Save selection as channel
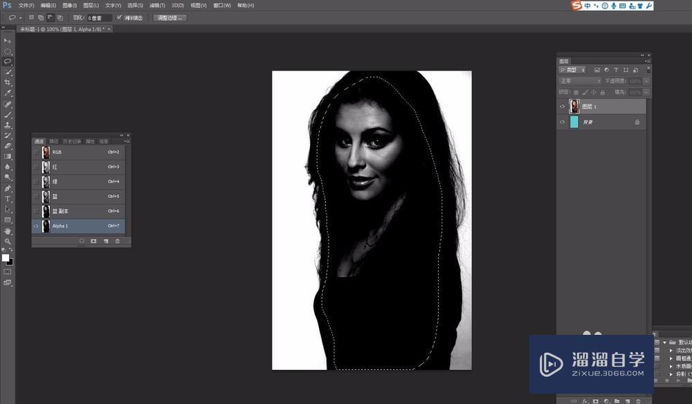The image size is (692, 404). click(93, 241)
